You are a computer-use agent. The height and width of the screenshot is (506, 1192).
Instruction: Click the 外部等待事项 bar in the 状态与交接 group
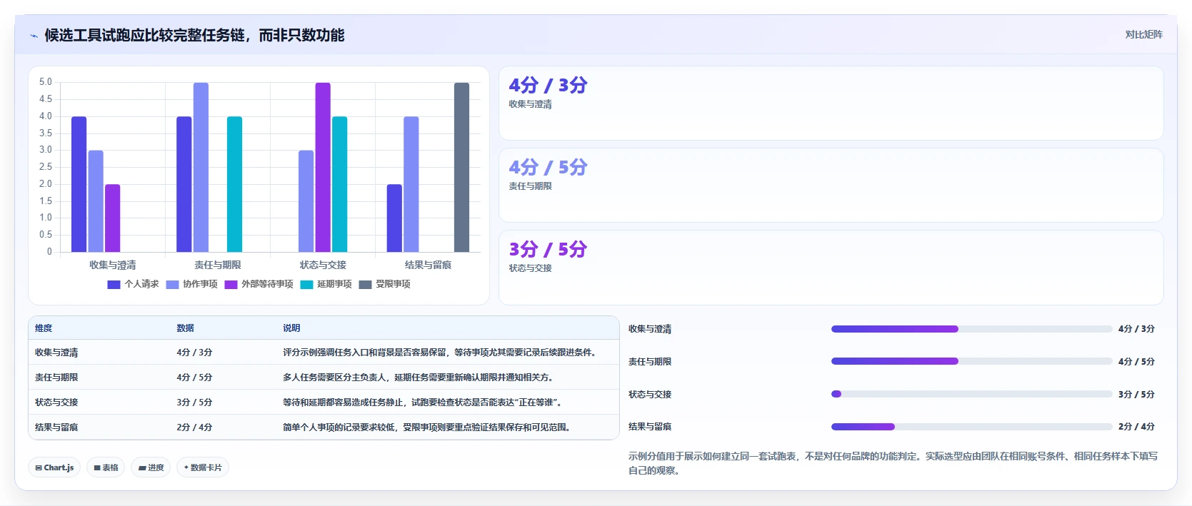323,167
